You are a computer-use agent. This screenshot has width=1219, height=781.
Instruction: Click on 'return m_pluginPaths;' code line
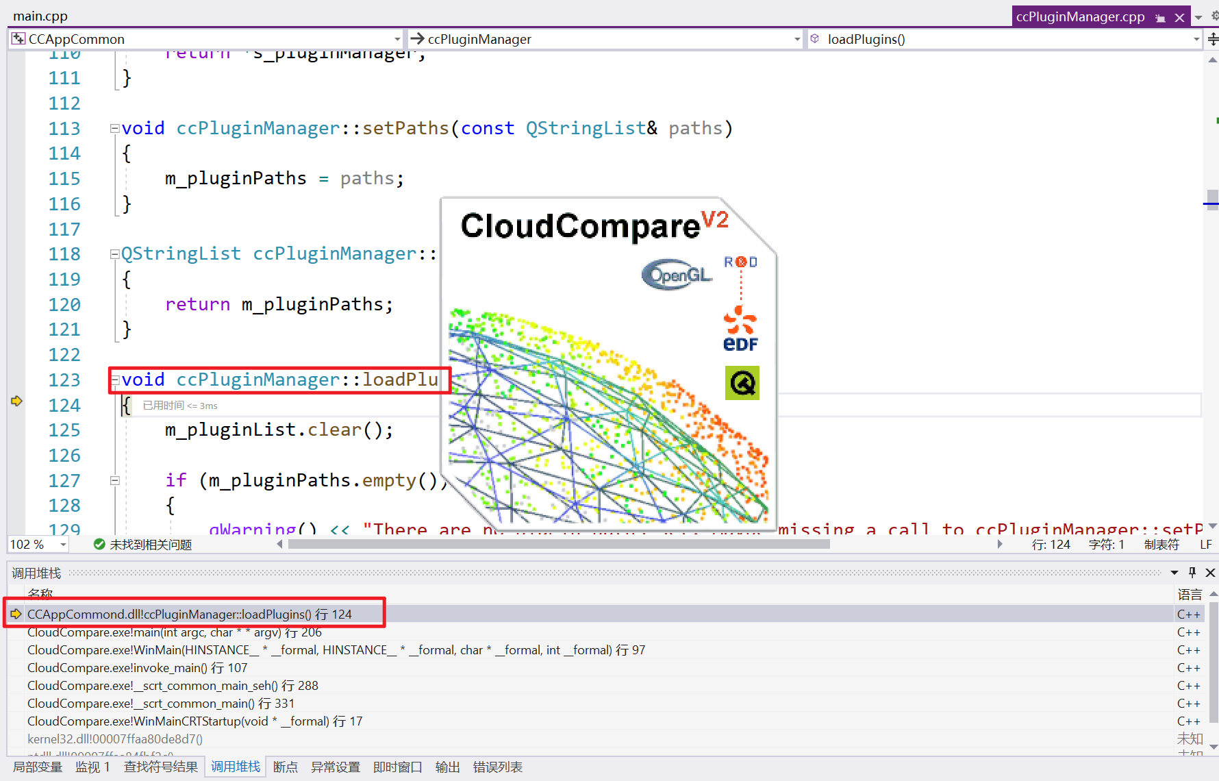(x=279, y=304)
